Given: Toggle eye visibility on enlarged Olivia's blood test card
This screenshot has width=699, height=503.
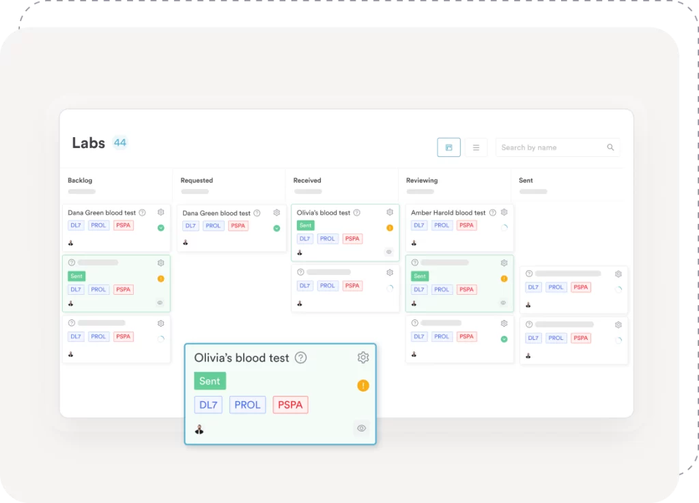Looking at the screenshot, I should point(361,428).
